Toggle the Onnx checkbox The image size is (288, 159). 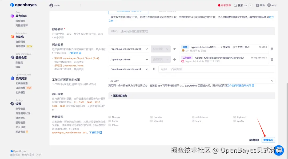pos(193,121)
